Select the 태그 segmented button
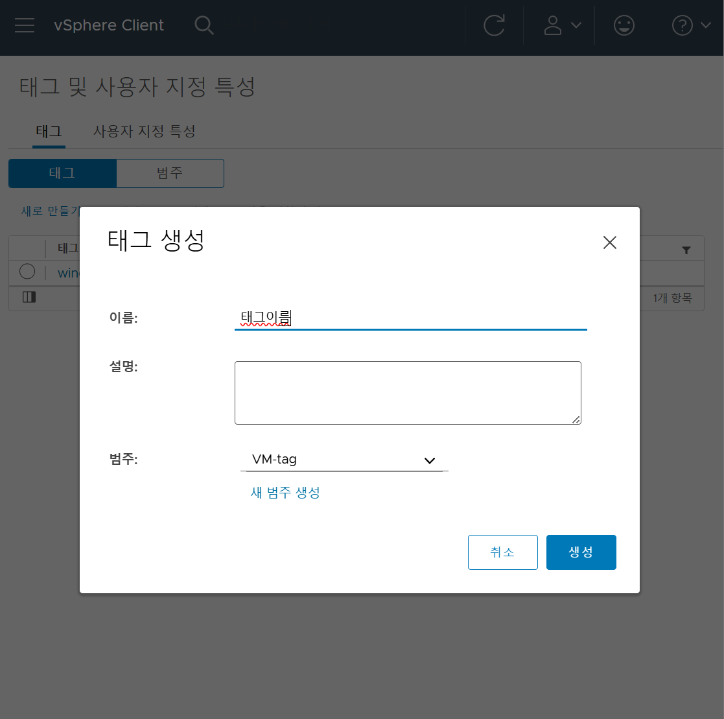Screen dimensions: 724x719 point(62,173)
